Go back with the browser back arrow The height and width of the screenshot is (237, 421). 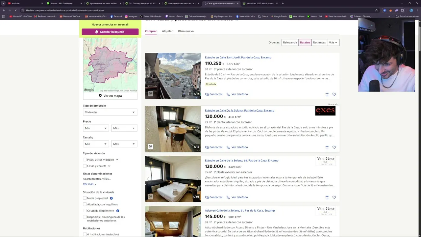pyautogui.click(x=4, y=10)
